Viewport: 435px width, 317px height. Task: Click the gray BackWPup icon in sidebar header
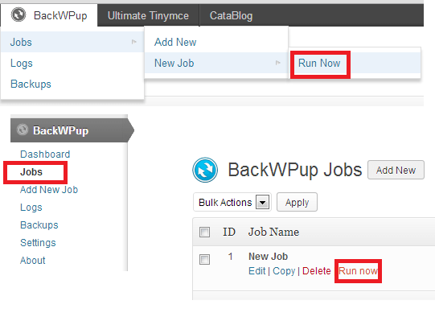[23, 130]
